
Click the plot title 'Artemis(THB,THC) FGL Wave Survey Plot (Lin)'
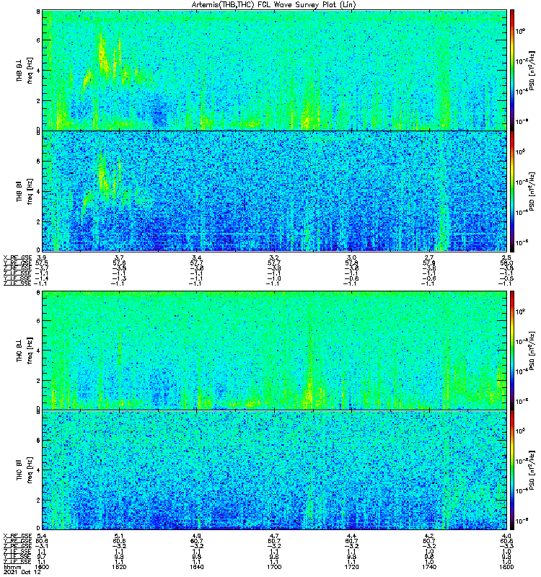click(274, 5)
